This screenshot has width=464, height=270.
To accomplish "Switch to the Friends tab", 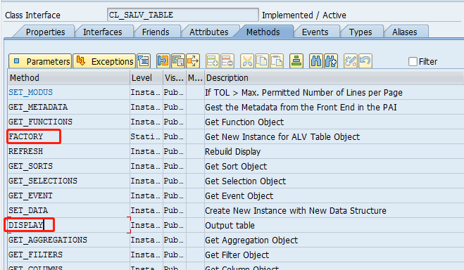I will (x=156, y=32).
